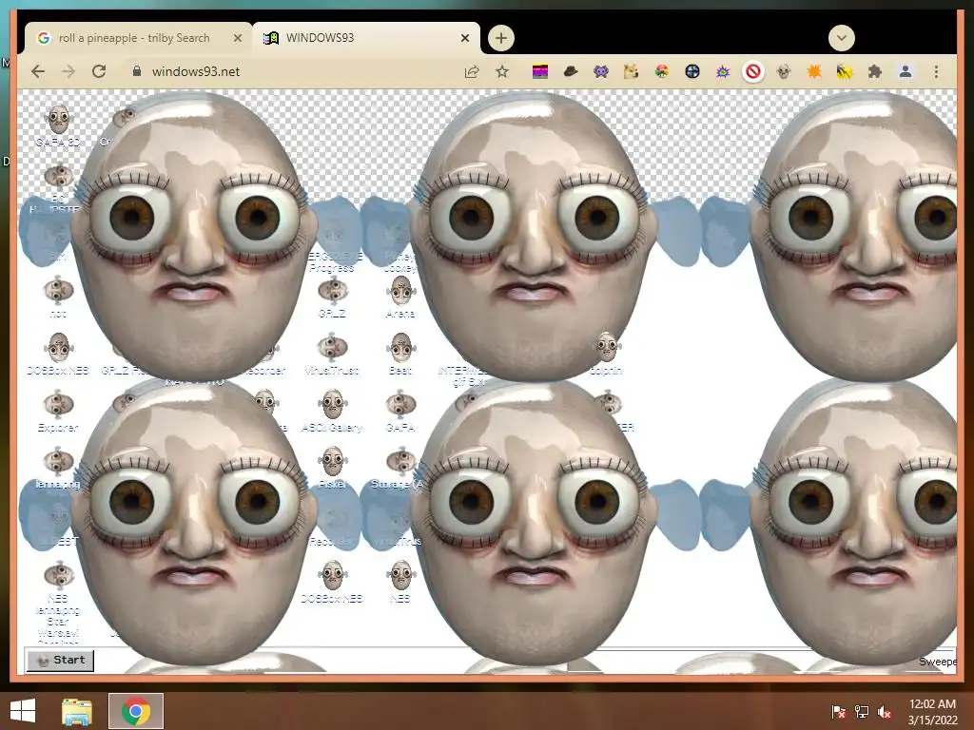Screen dimensions: 974x730
Task: Click the muted volume tray icon
Action: tap(885, 712)
